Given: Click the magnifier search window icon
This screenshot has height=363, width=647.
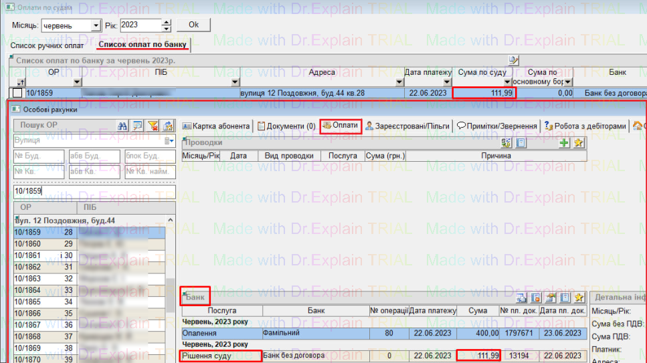Looking at the screenshot, I should click(x=137, y=126).
